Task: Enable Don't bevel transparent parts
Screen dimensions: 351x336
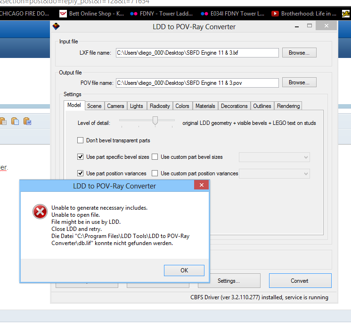Action: coord(81,140)
